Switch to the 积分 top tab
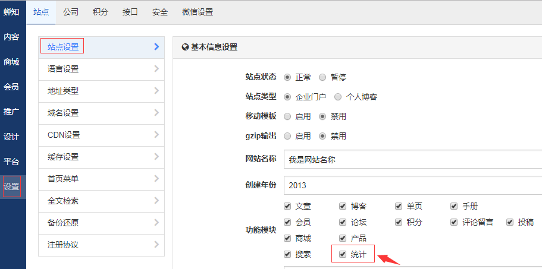This screenshot has width=542, height=269. click(x=100, y=12)
